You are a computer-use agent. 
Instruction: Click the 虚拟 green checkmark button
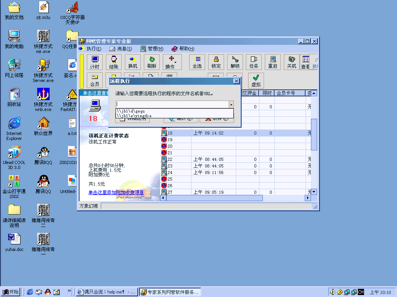coord(256,80)
